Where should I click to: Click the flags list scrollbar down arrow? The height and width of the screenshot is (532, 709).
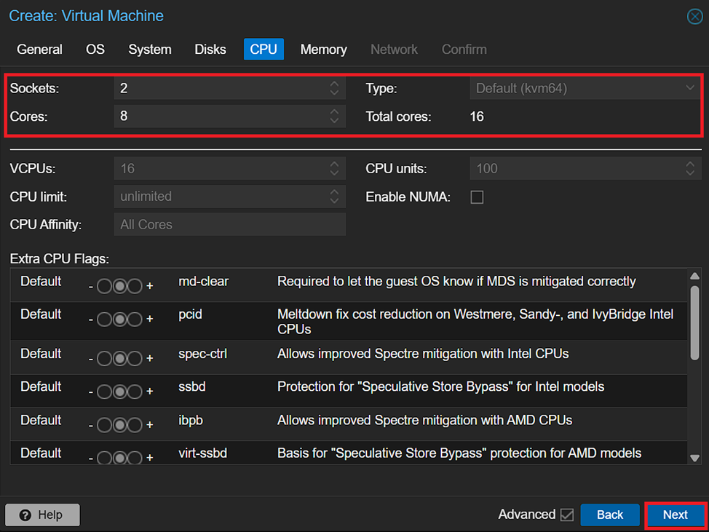pos(694,458)
